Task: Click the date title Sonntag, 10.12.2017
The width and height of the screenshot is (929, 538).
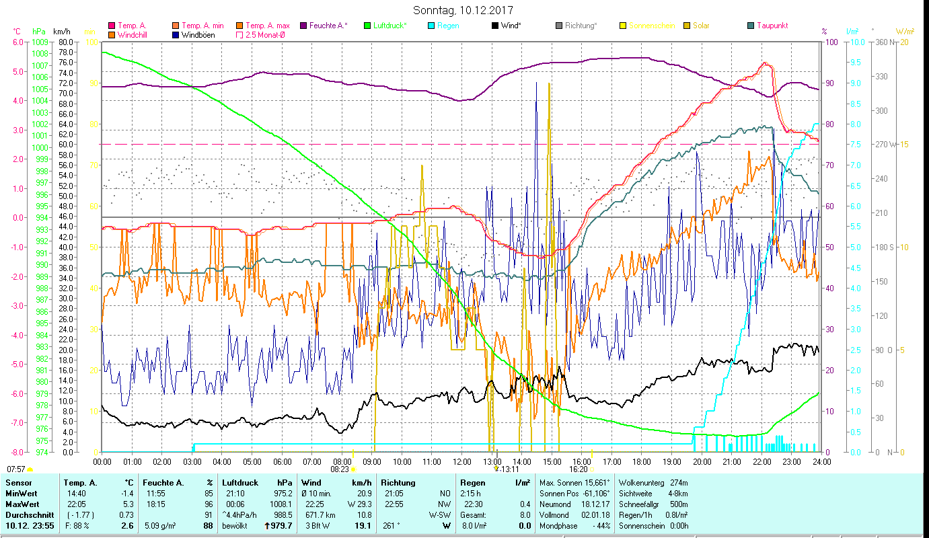Action: [x=464, y=10]
